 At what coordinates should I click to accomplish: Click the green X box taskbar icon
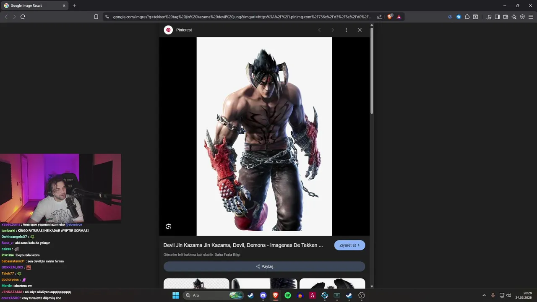coord(337,295)
